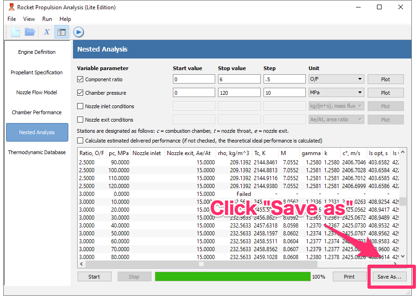Click the Save As... button
Viewport: 416px width, 299px height.
pos(389,277)
